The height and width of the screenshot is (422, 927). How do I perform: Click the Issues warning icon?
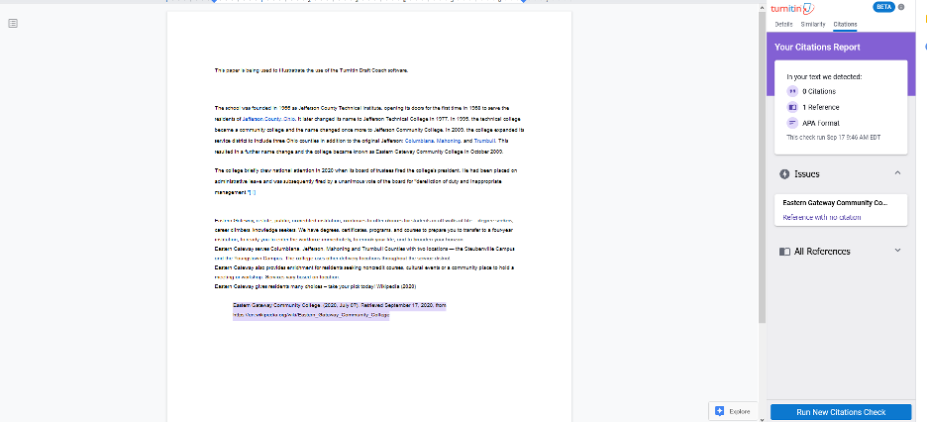[x=784, y=173]
